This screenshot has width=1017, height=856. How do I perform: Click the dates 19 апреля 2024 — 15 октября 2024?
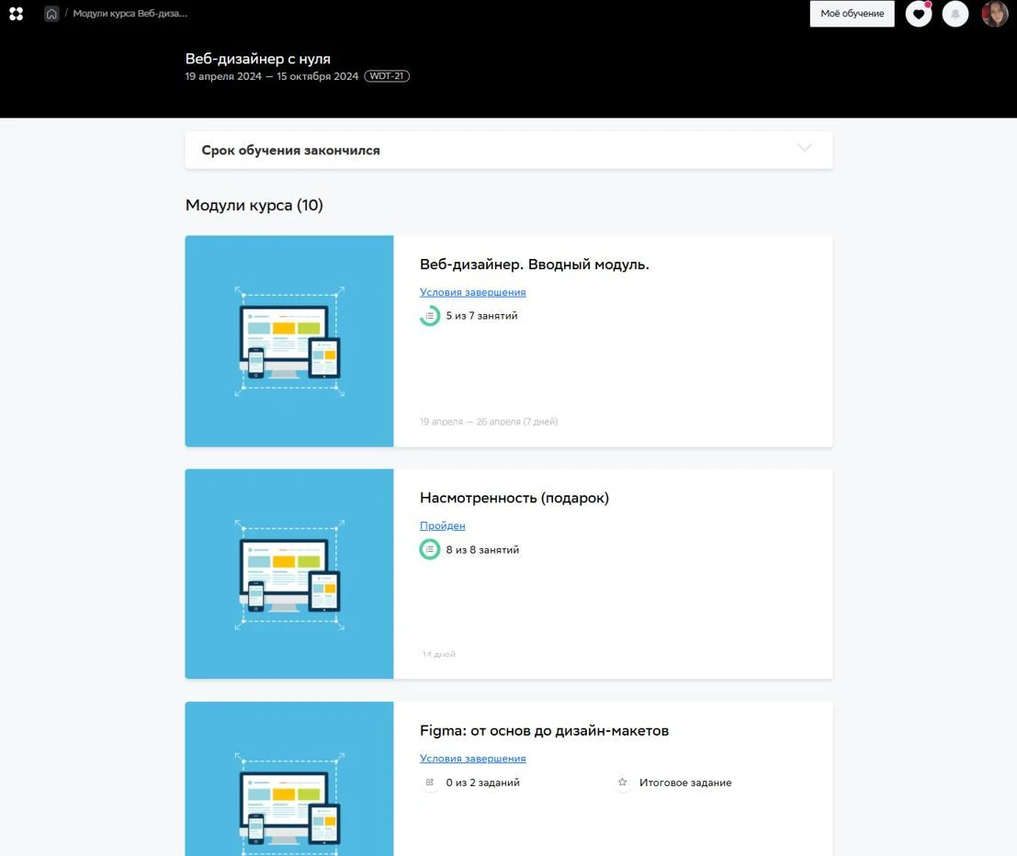[272, 76]
